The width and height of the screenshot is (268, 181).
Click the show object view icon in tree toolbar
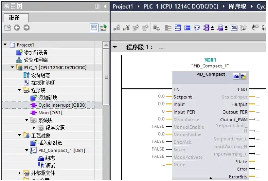point(104,28)
